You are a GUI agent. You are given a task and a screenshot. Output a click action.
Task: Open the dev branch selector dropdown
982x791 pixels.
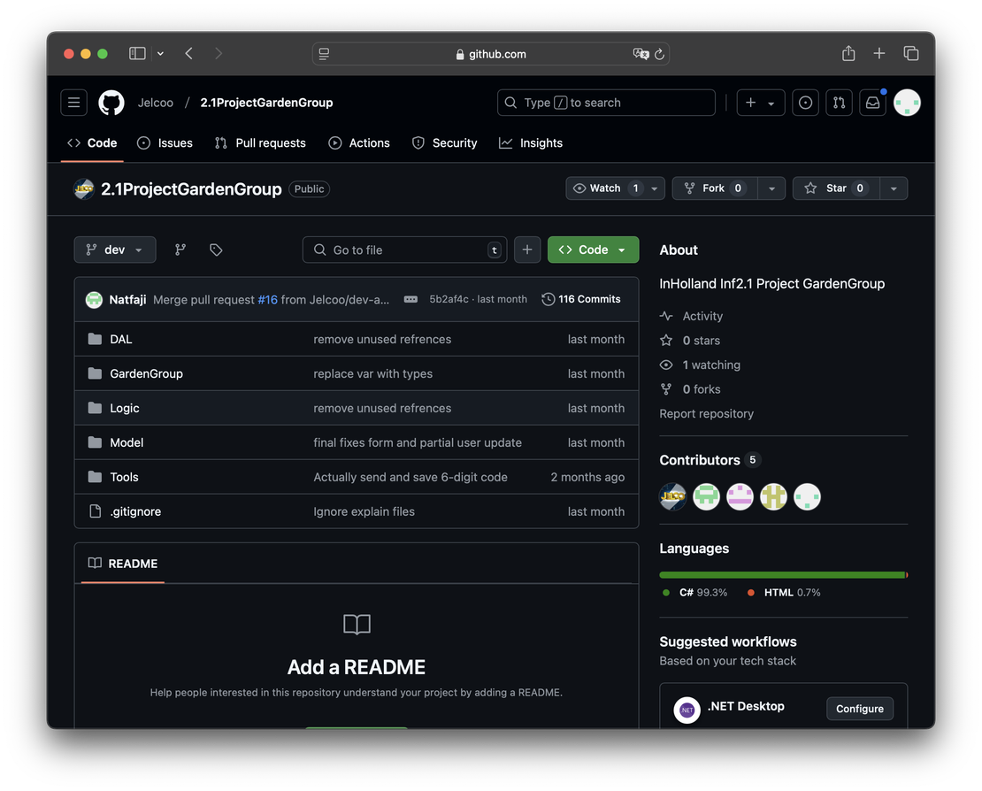[x=115, y=250]
